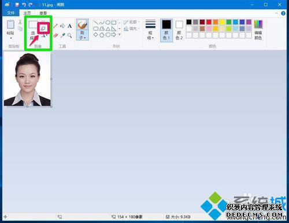Select the 颜色 1 (Color 1) button
The height and width of the screenshot is (223, 289).
[166, 30]
